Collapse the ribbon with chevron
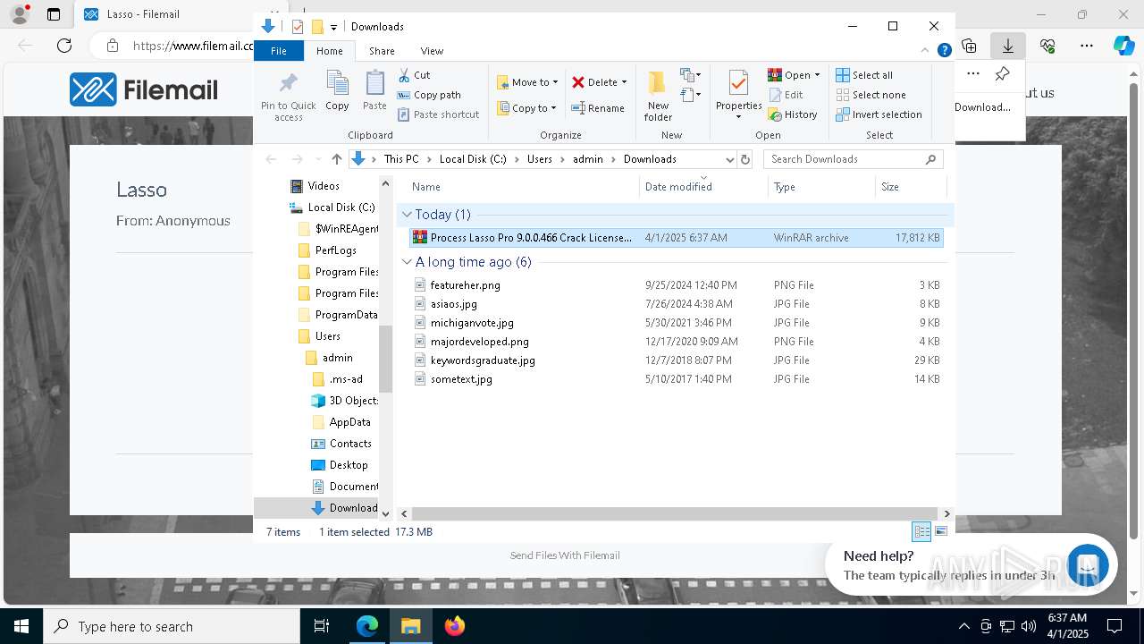This screenshot has width=1144, height=644. 925,51
